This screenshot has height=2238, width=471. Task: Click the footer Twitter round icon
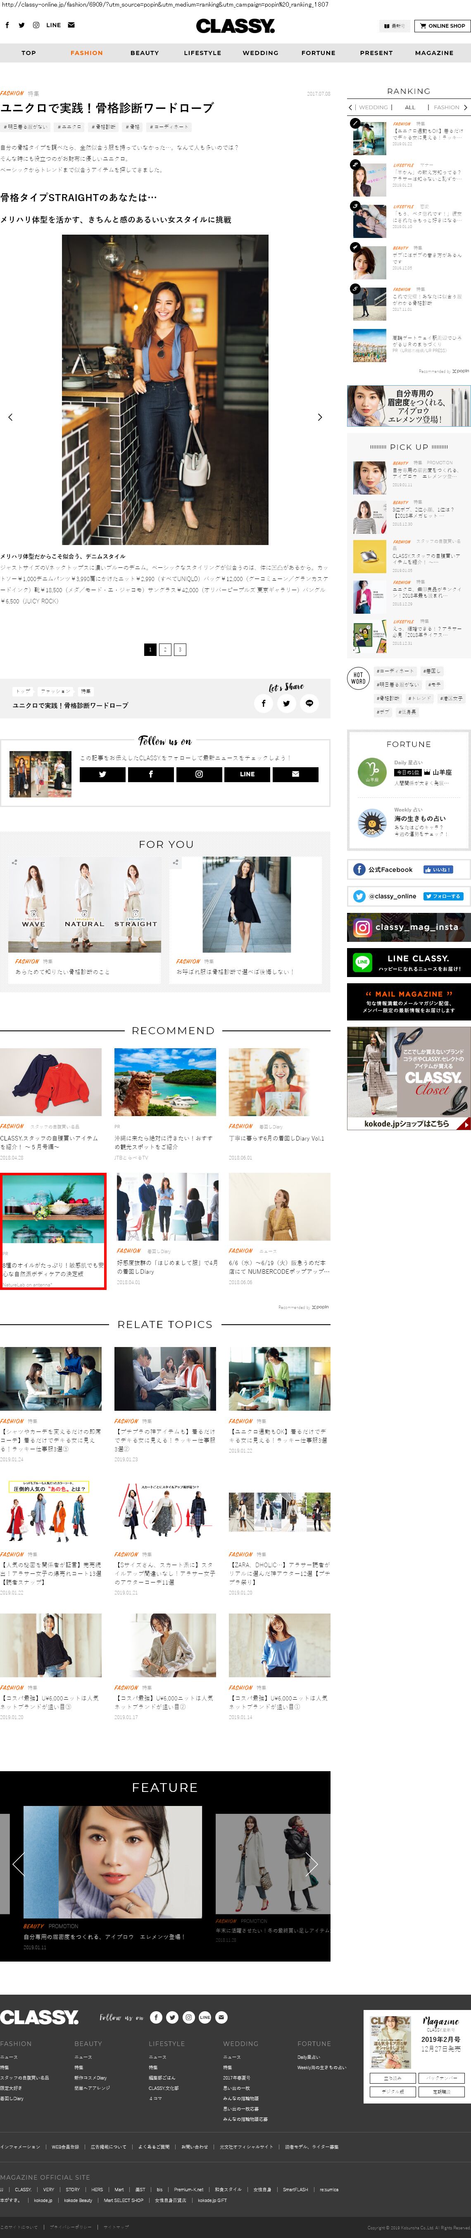(x=173, y=2017)
